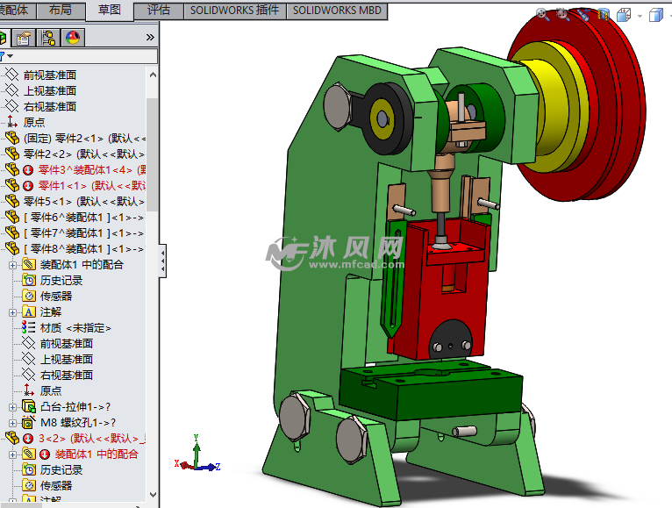Expand the 凸台-拉伸1 feature node

[12, 406]
